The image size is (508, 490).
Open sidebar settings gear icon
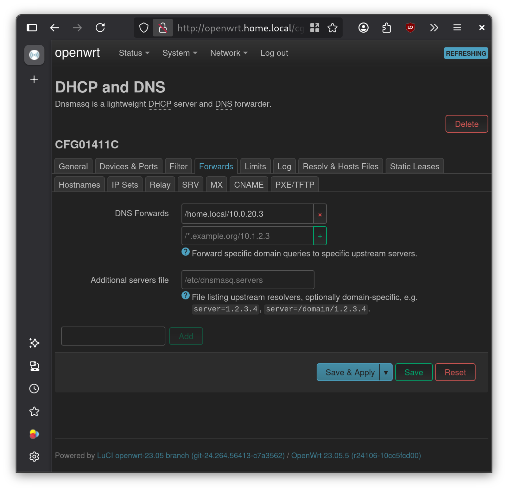coord(34,456)
